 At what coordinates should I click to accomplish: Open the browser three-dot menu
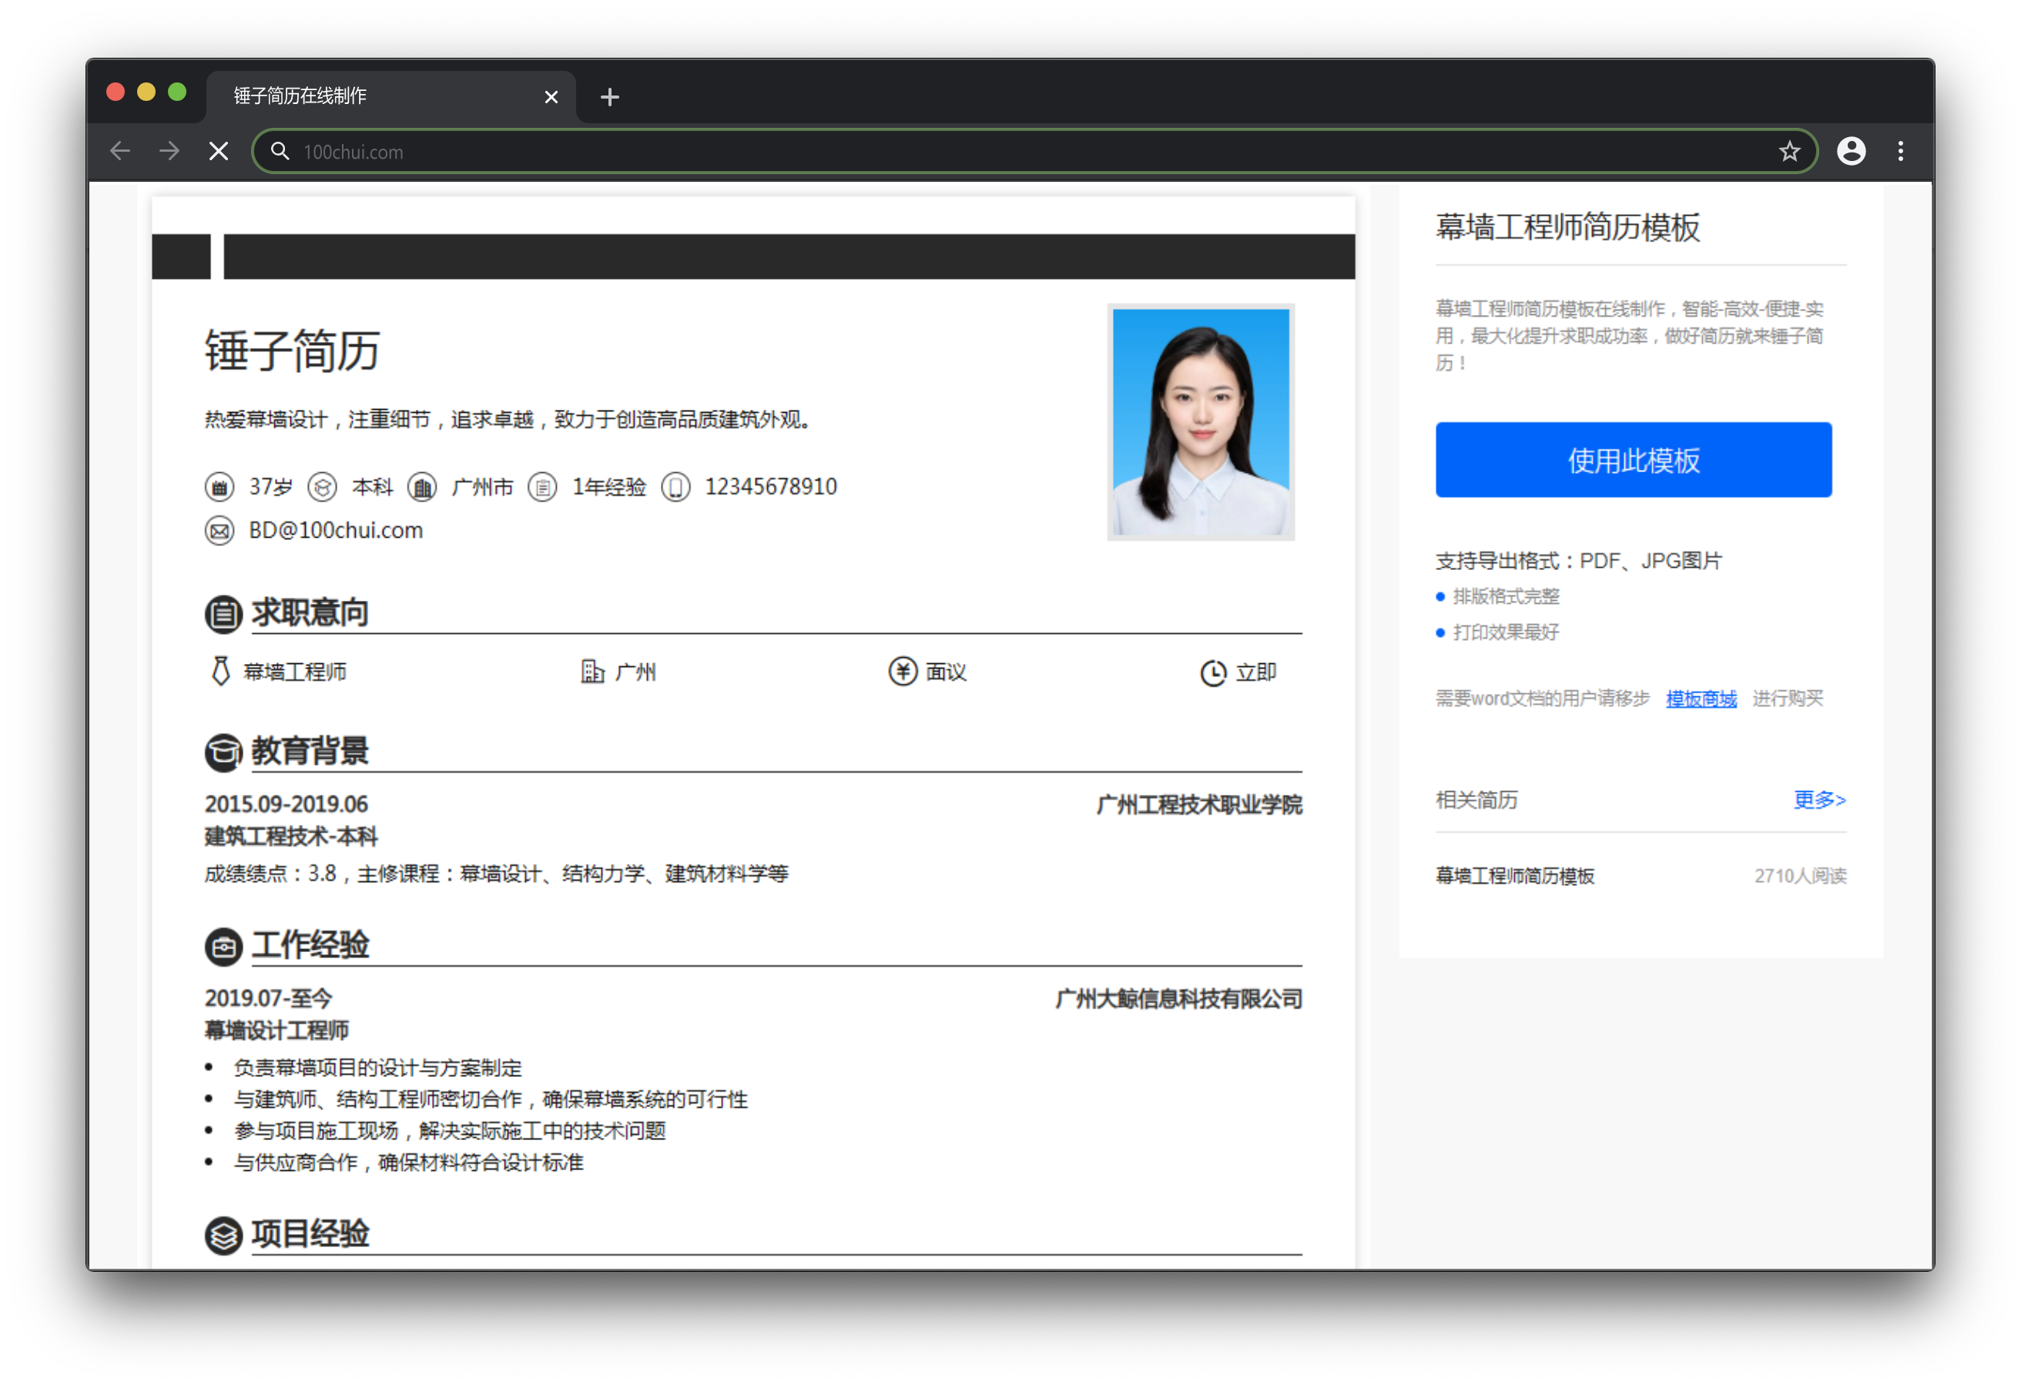(x=1900, y=152)
